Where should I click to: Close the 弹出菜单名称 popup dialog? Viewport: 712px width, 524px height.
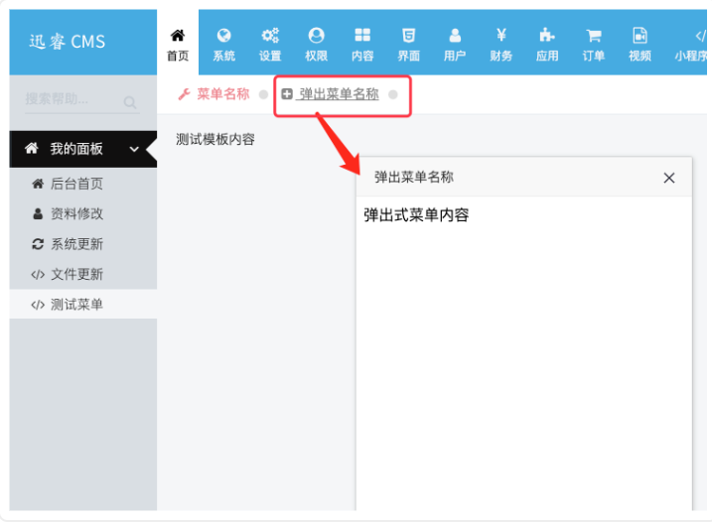tap(669, 178)
